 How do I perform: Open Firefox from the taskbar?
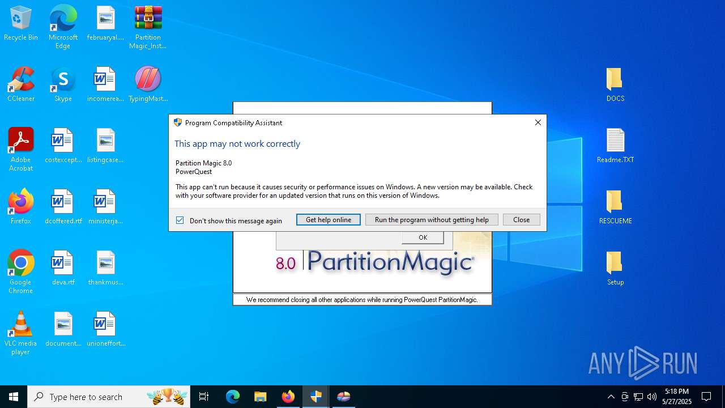pyautogui.click(x=288, y=397)
